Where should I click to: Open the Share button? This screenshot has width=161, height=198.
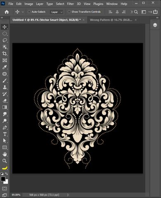pos(155,12)
